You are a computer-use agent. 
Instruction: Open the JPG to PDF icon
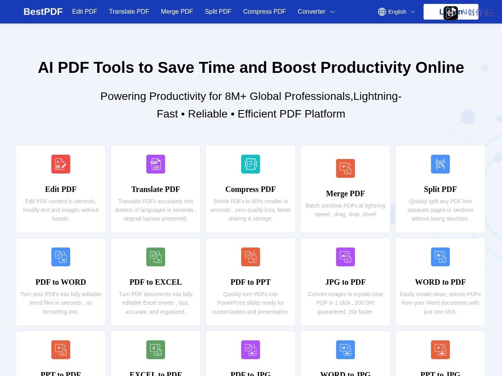coord(346,257)
